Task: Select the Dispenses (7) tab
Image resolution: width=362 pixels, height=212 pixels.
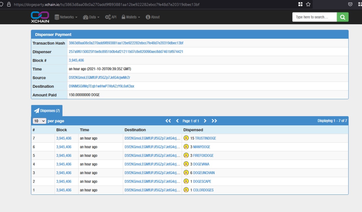Action: pos(47,111)
